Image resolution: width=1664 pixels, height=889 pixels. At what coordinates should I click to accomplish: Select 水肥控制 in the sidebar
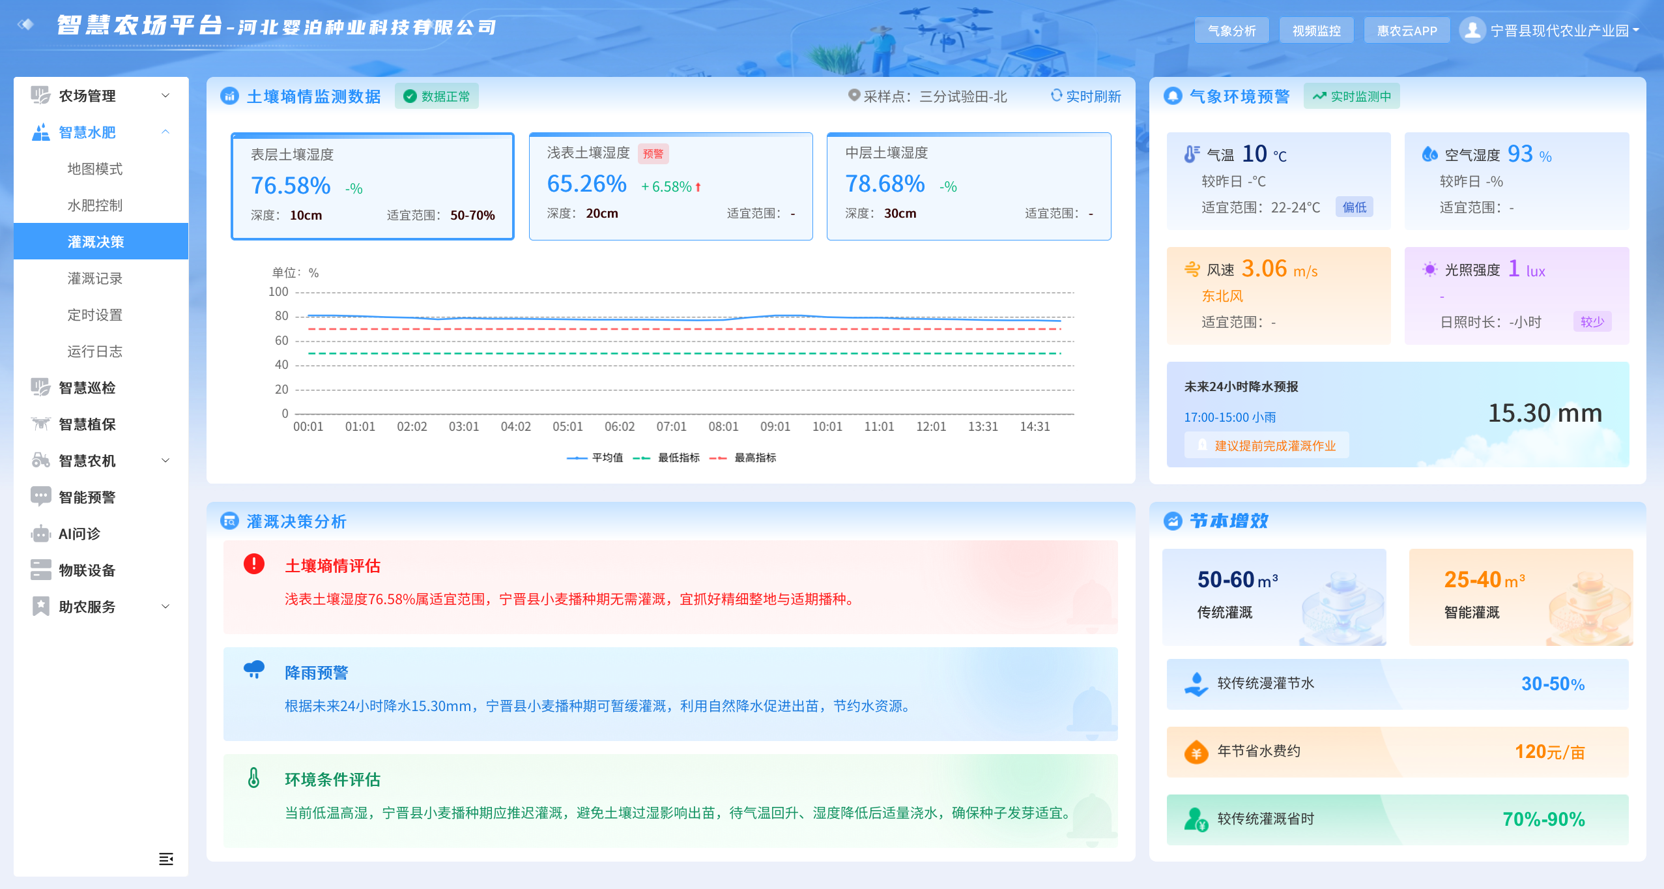[95, 205]
